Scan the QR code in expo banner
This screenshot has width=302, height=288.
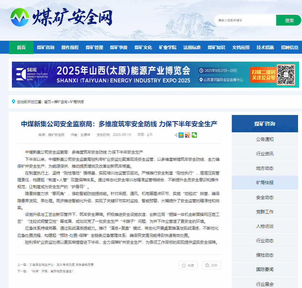(x=285, y=74)
